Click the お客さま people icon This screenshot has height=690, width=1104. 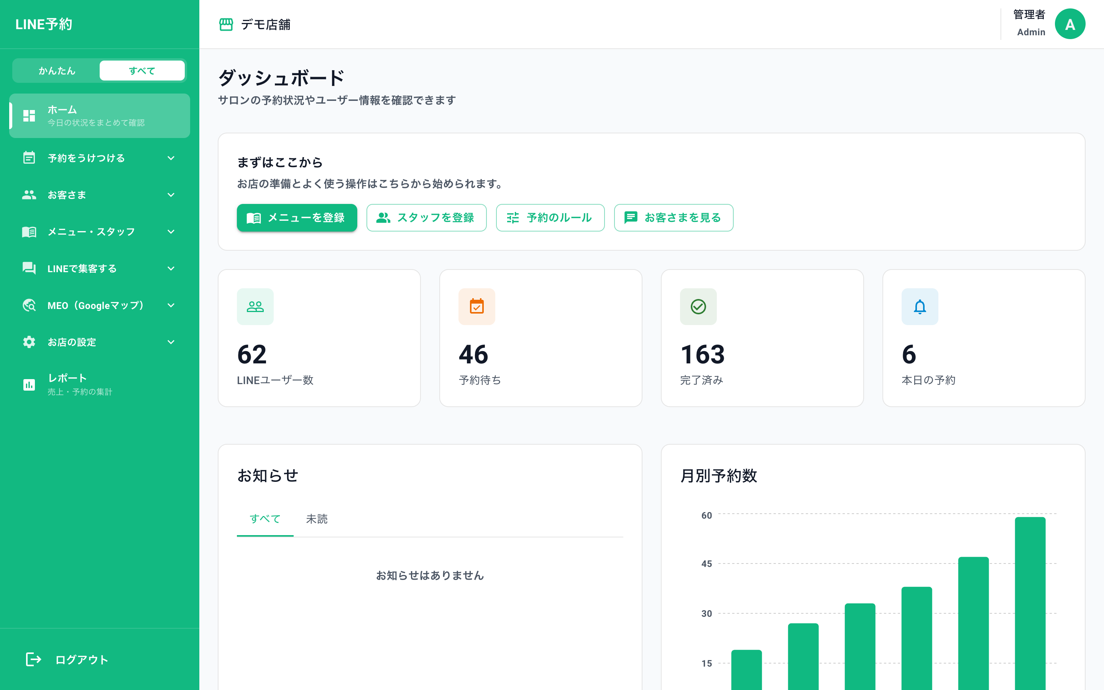pyautogui.click(x=29, y=195)
